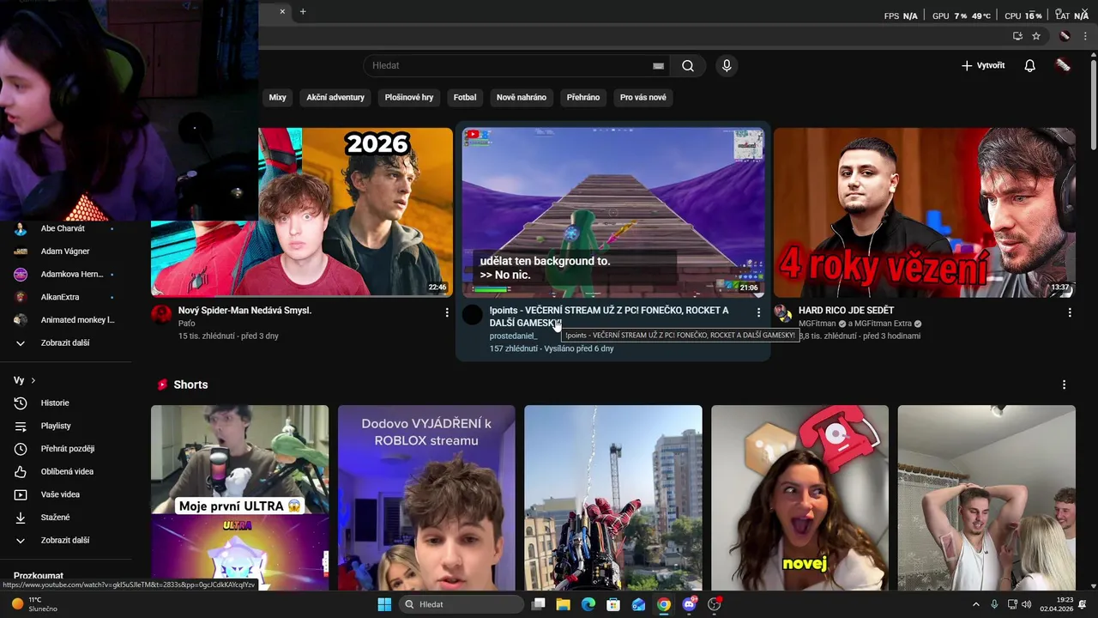
Task: Show hidden system tray icons
Action: [x=975, y=604]
